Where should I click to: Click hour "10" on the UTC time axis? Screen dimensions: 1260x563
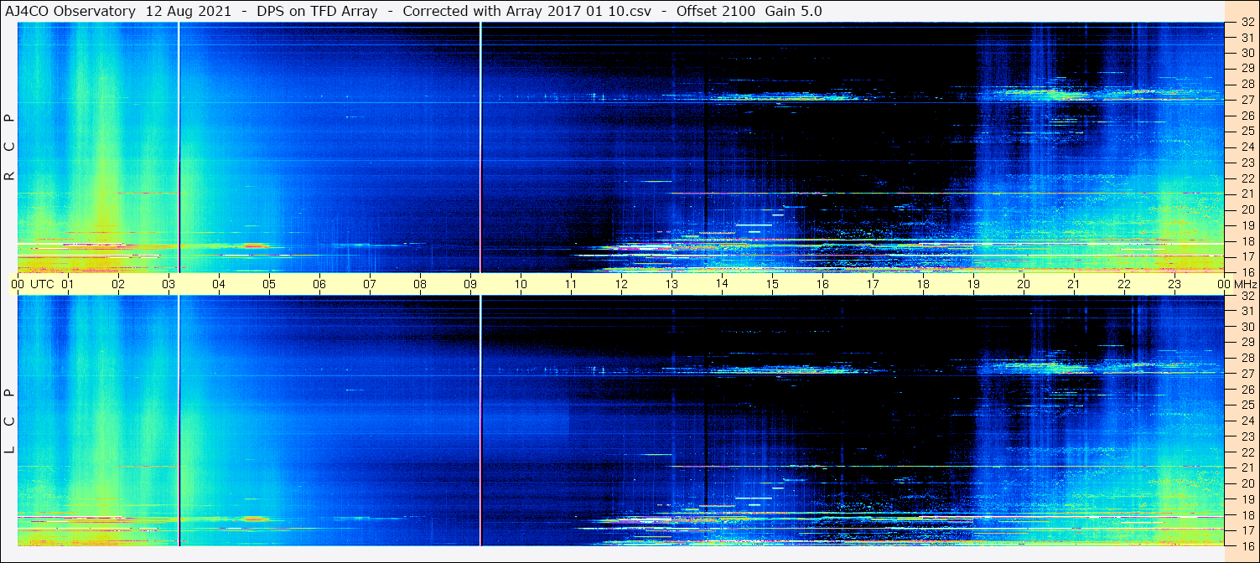point(521,284)
